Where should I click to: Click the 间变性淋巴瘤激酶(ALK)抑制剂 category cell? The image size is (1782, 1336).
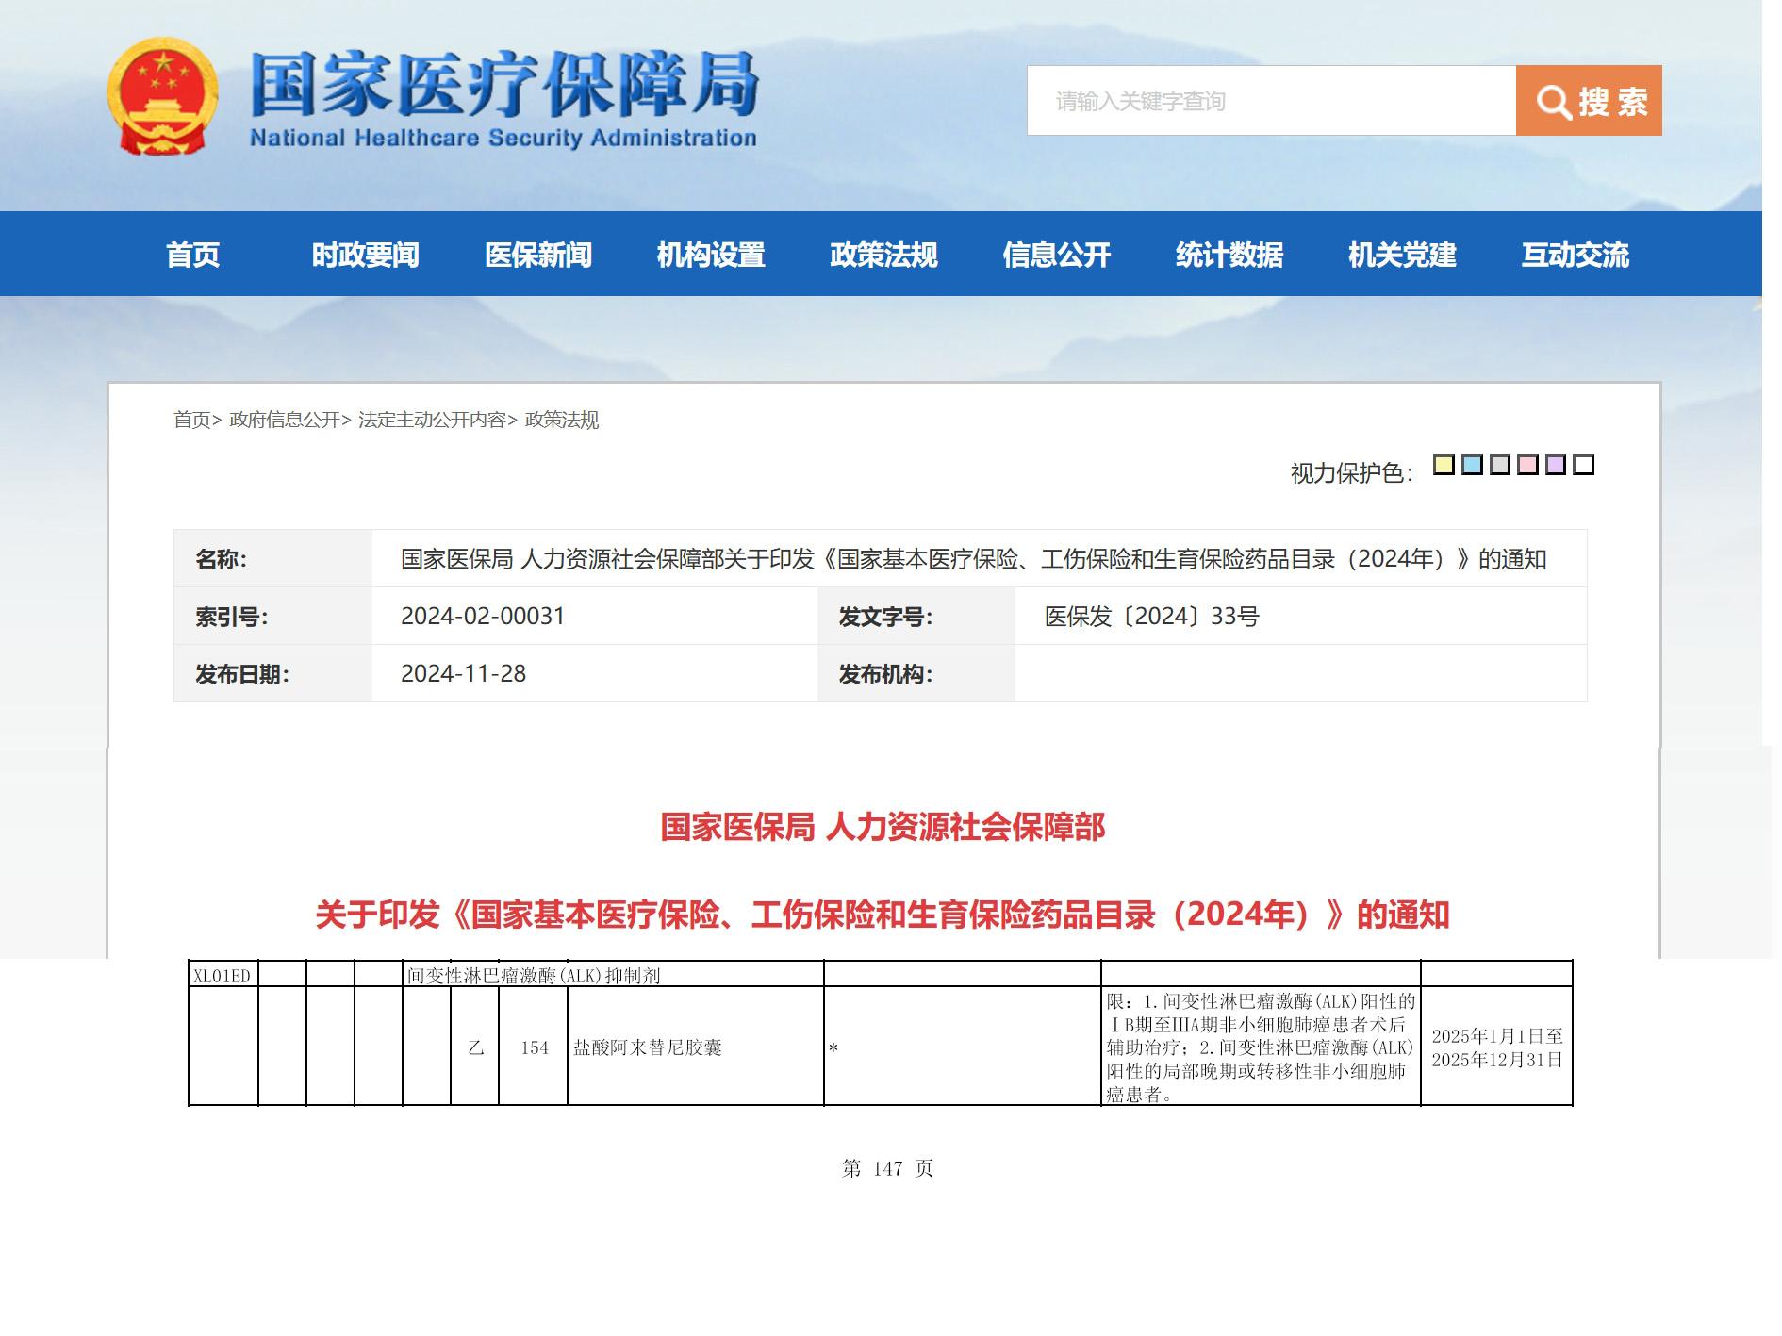click(613, 976)
